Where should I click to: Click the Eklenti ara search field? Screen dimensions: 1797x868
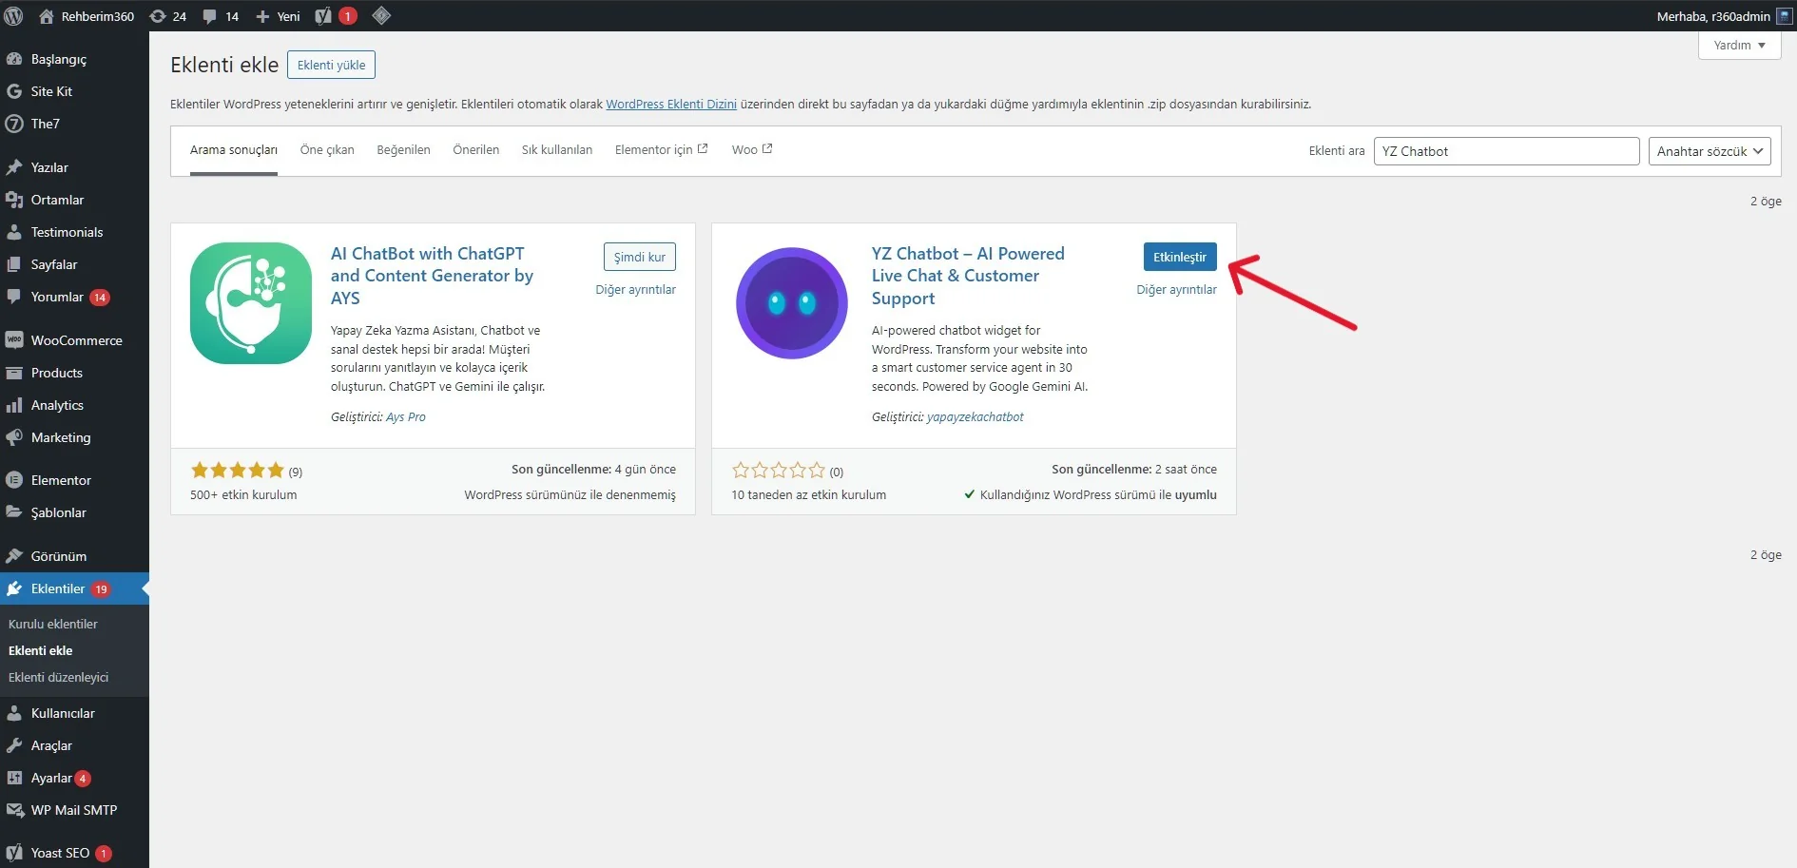click(x=1505, y=151)
